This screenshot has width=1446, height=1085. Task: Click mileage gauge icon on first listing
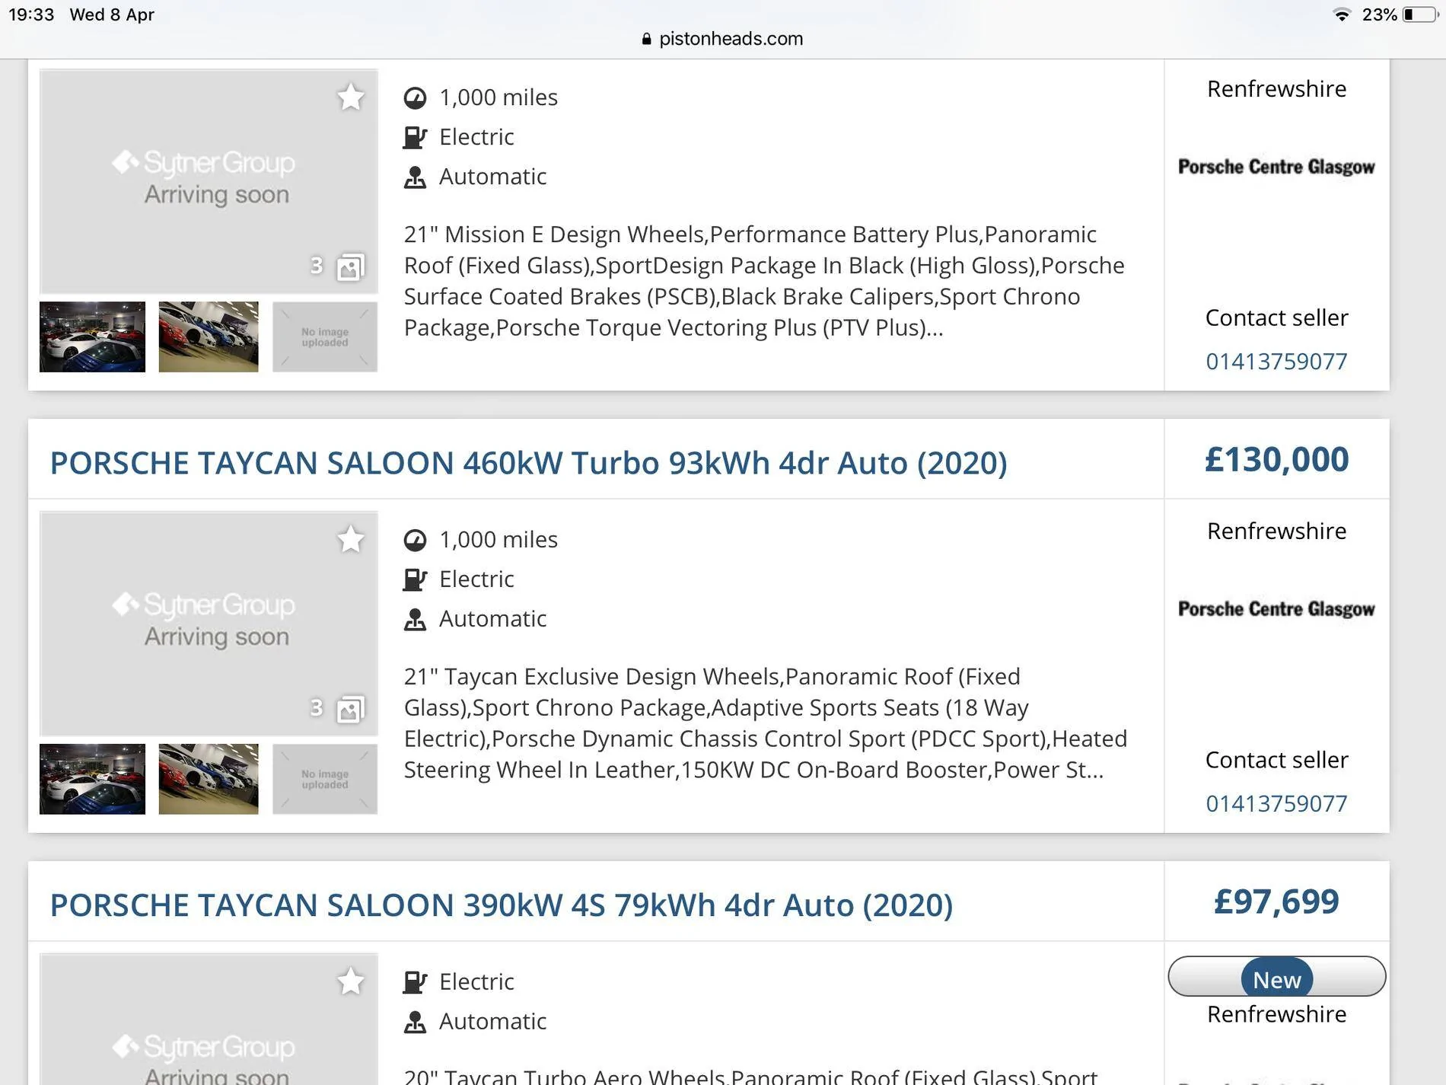pos(415,98)
